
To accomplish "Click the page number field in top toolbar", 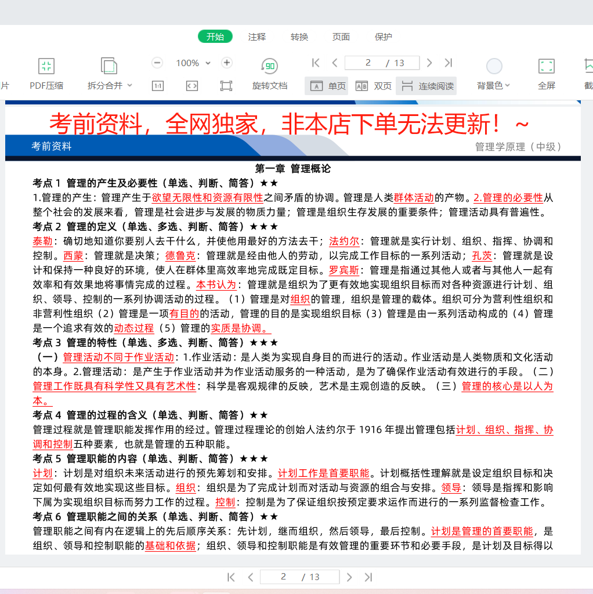I will [x=382, y=63].
